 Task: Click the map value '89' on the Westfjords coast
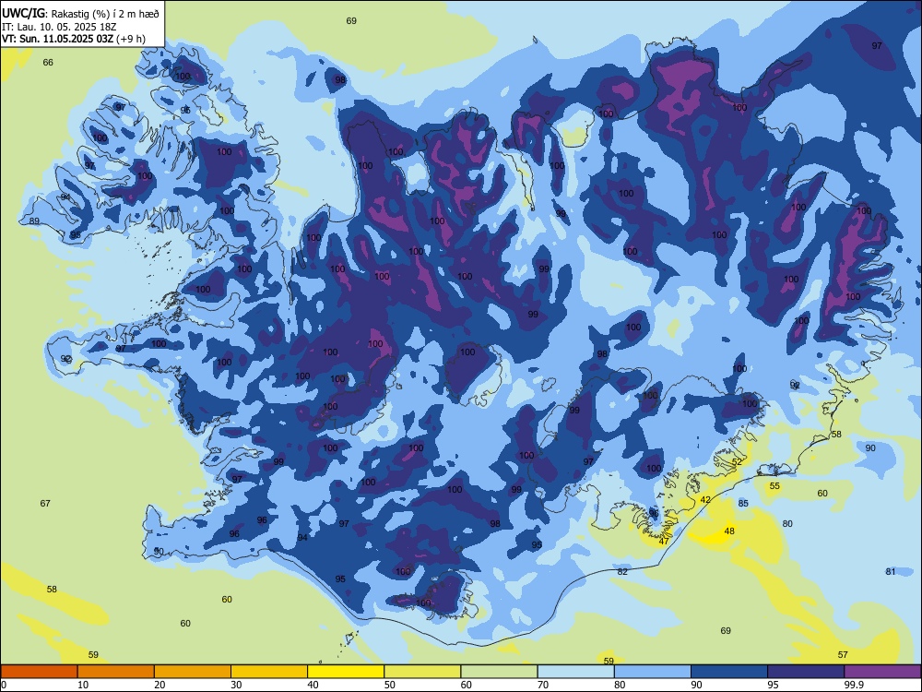[34, 221]
